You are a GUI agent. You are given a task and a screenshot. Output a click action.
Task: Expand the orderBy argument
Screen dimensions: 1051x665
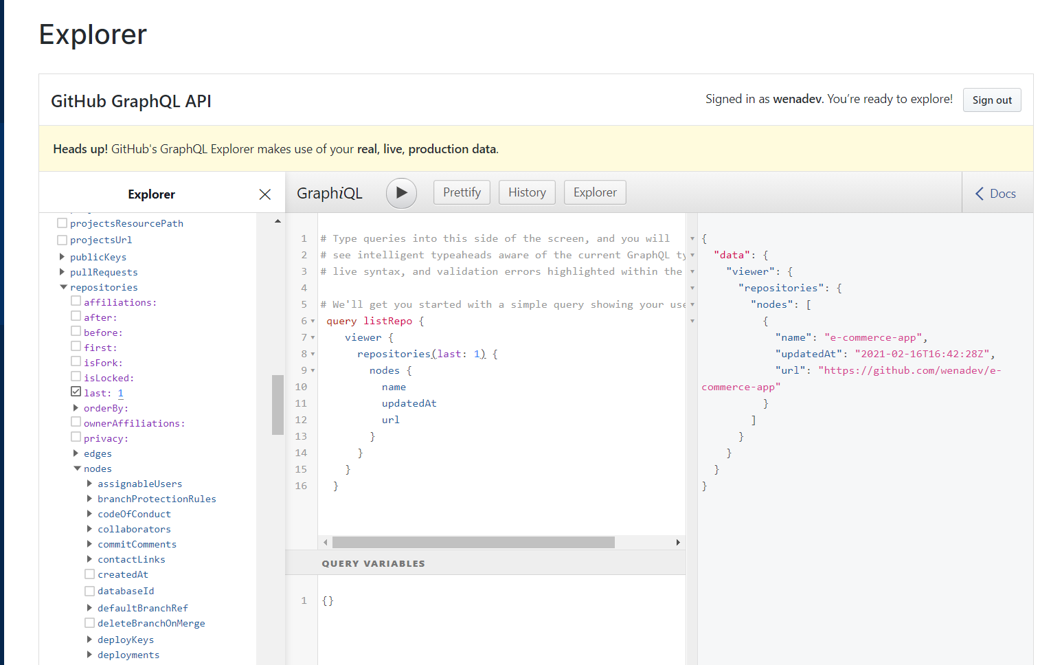click(x=76, y=408)
